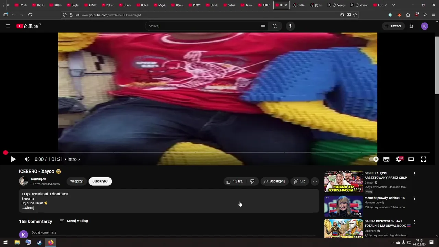Image resolution: width=439 pixels, height=247 pixels.
Task: Dislike the video
Action: pyautogui.click(x=252, y=181)
